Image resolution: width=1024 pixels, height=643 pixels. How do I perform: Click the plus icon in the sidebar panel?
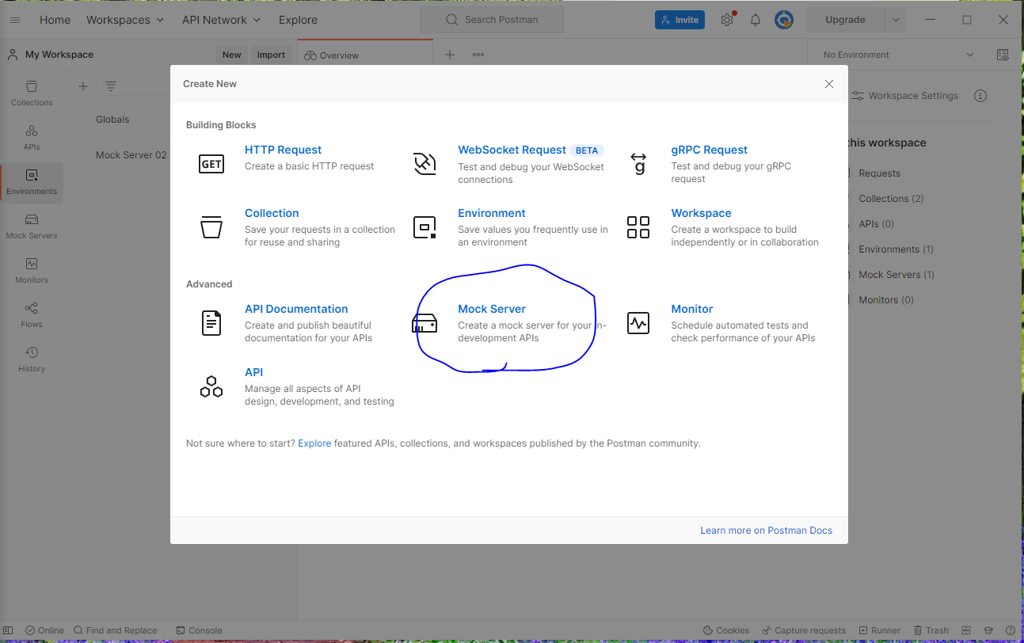(x=83, y=86)
